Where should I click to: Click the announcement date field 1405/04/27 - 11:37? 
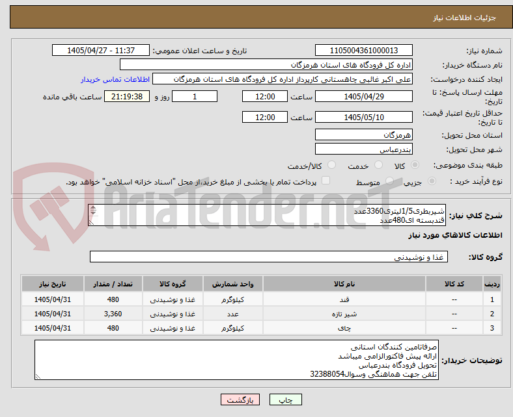pyautogui.click(x=101, y=50)
